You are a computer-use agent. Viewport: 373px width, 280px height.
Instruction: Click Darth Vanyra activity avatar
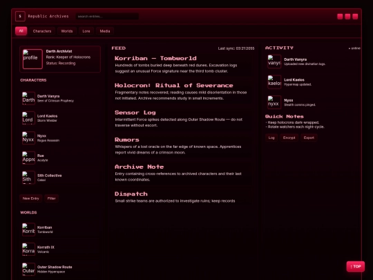(x=274, y=62)
